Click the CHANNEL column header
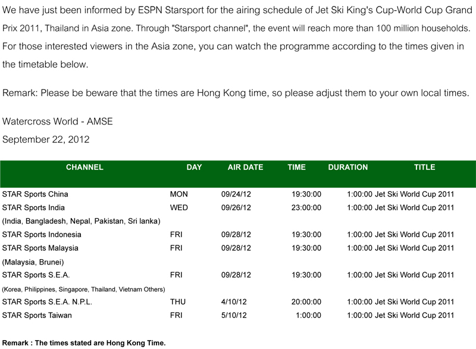Image resolution: width=476 pixels, height=349 pixels. pyautogui.click(x=84, y=167)
